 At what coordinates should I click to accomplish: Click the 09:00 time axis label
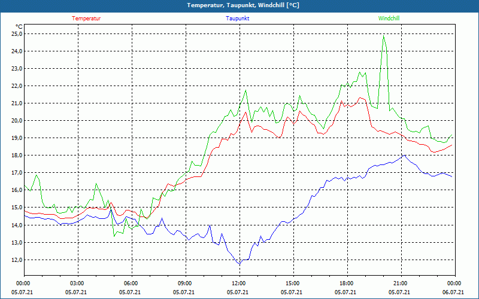(x=186, y=283)
